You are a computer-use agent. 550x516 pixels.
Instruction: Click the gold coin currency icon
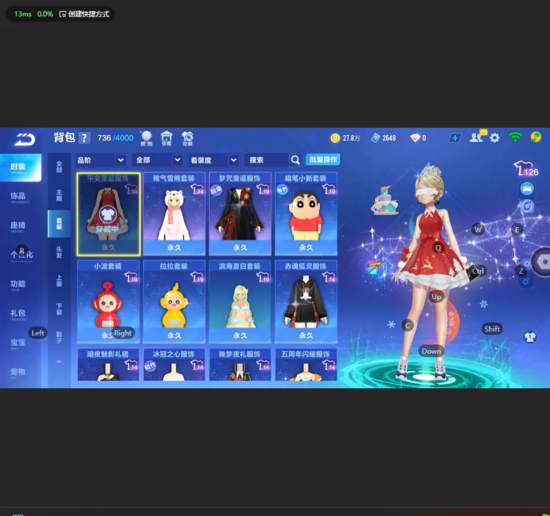335,138
